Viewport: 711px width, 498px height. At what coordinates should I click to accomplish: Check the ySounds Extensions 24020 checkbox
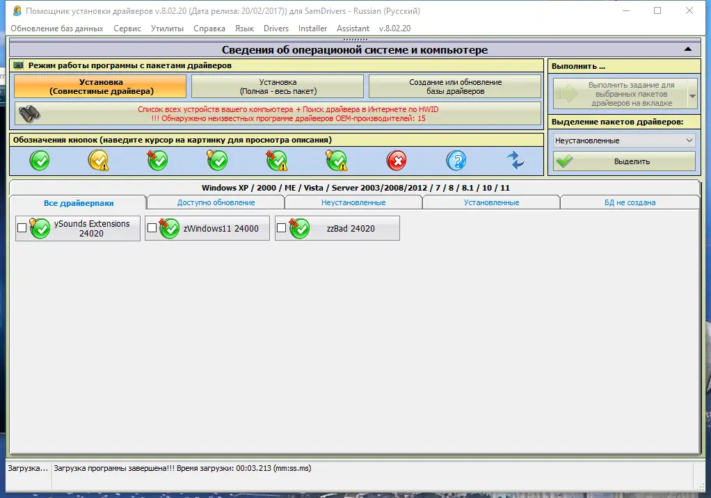coord(22,228)
